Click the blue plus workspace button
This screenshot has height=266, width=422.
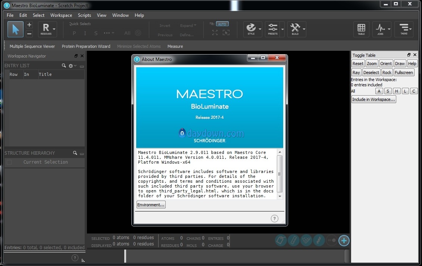344,240
